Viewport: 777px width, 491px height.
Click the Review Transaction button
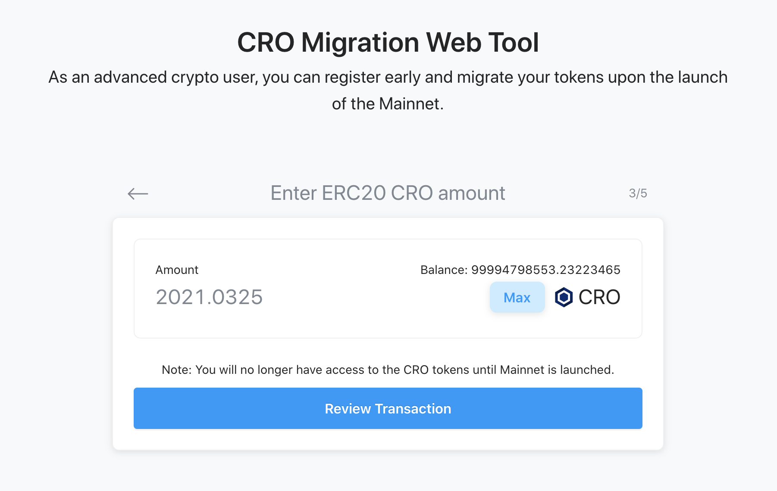click(x=388, y=408)
